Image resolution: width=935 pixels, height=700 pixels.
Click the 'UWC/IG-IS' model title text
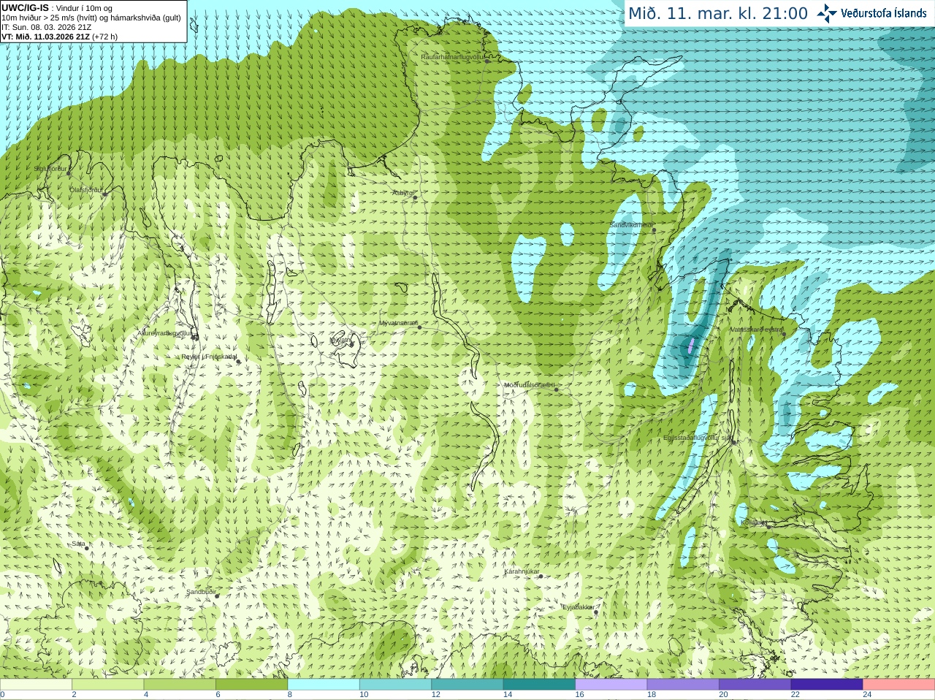[25, 7]
